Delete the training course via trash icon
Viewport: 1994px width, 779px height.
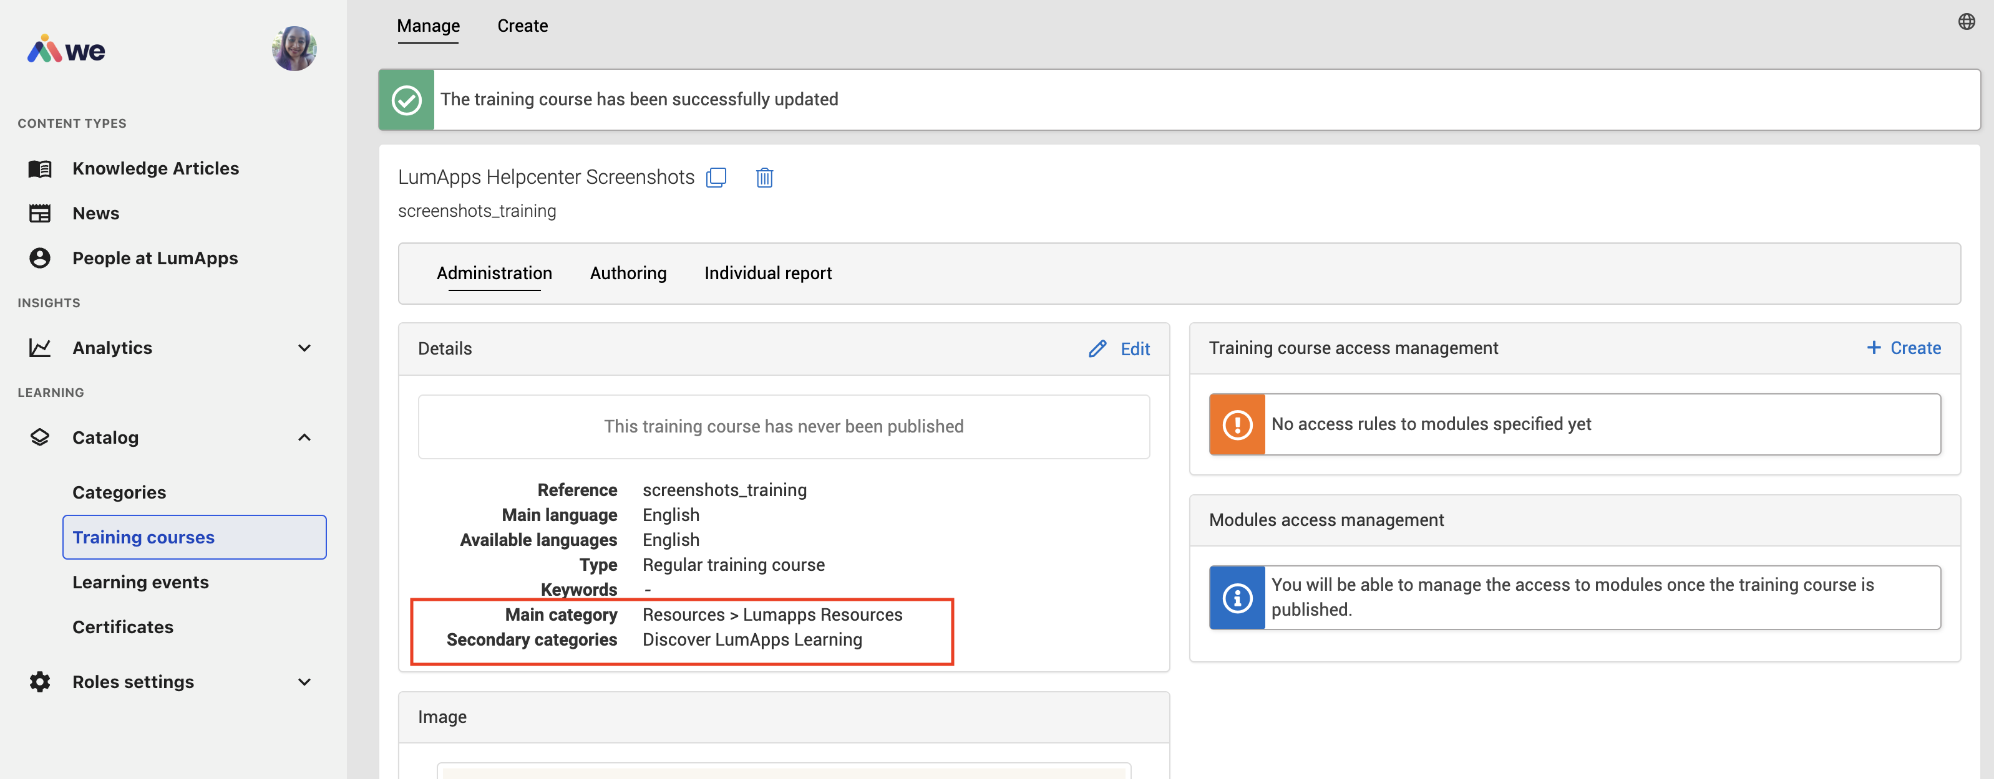pyautogui.click(x=764, y=178)
